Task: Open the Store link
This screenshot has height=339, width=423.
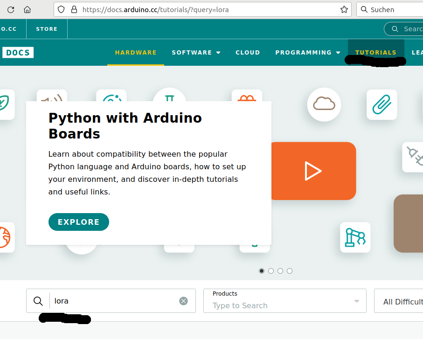Action: point(47,29)
